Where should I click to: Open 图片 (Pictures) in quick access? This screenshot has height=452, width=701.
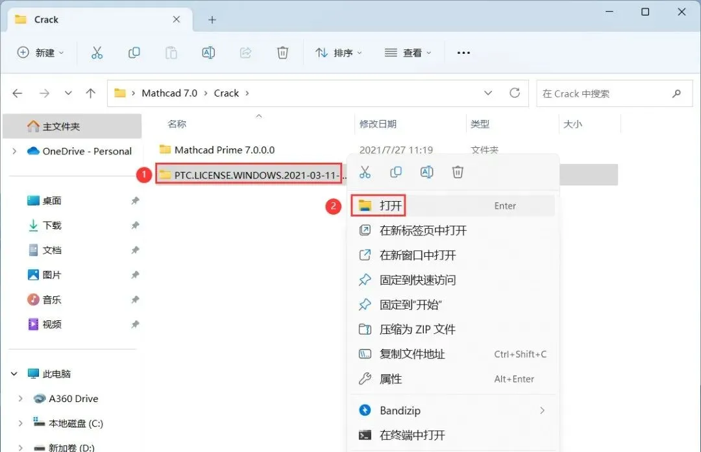point(44,275)
